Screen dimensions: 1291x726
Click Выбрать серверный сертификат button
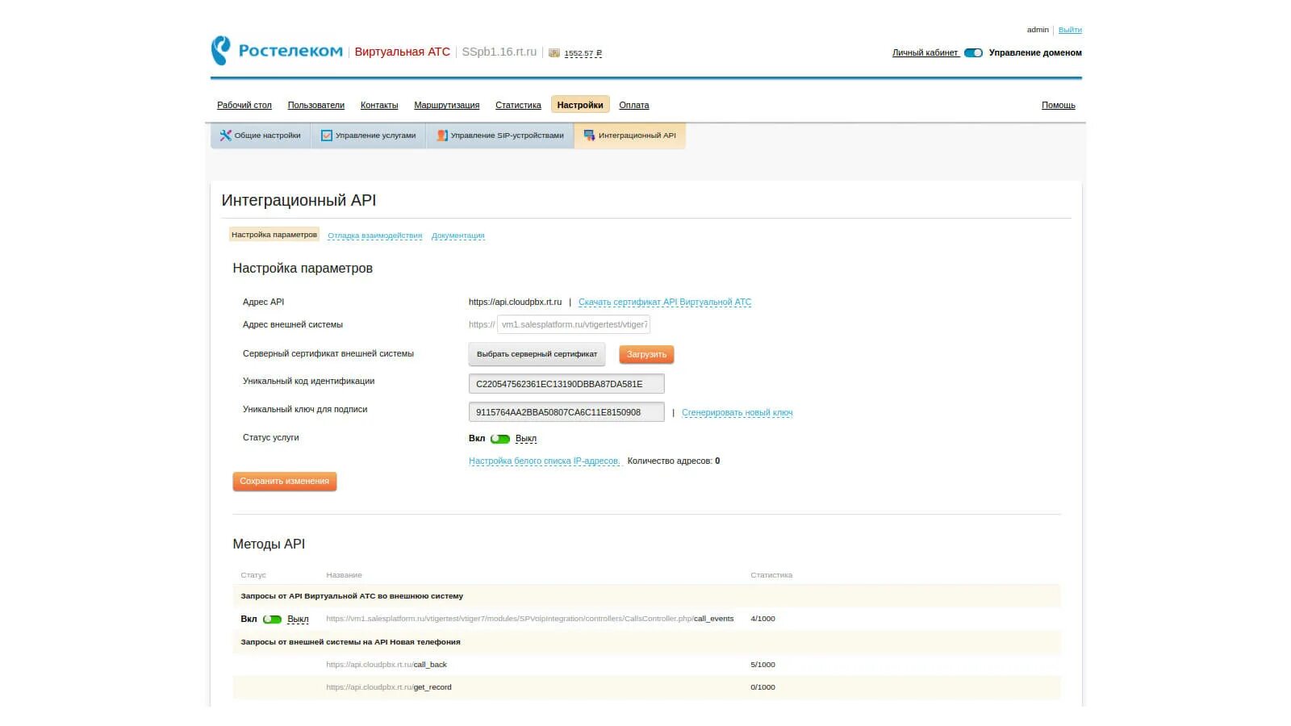click(x=537, y=354)
